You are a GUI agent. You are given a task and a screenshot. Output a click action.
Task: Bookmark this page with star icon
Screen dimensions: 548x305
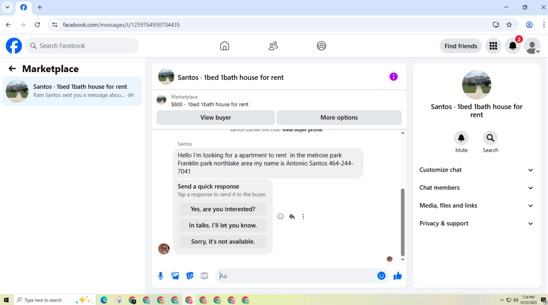[x=509, y=25]
